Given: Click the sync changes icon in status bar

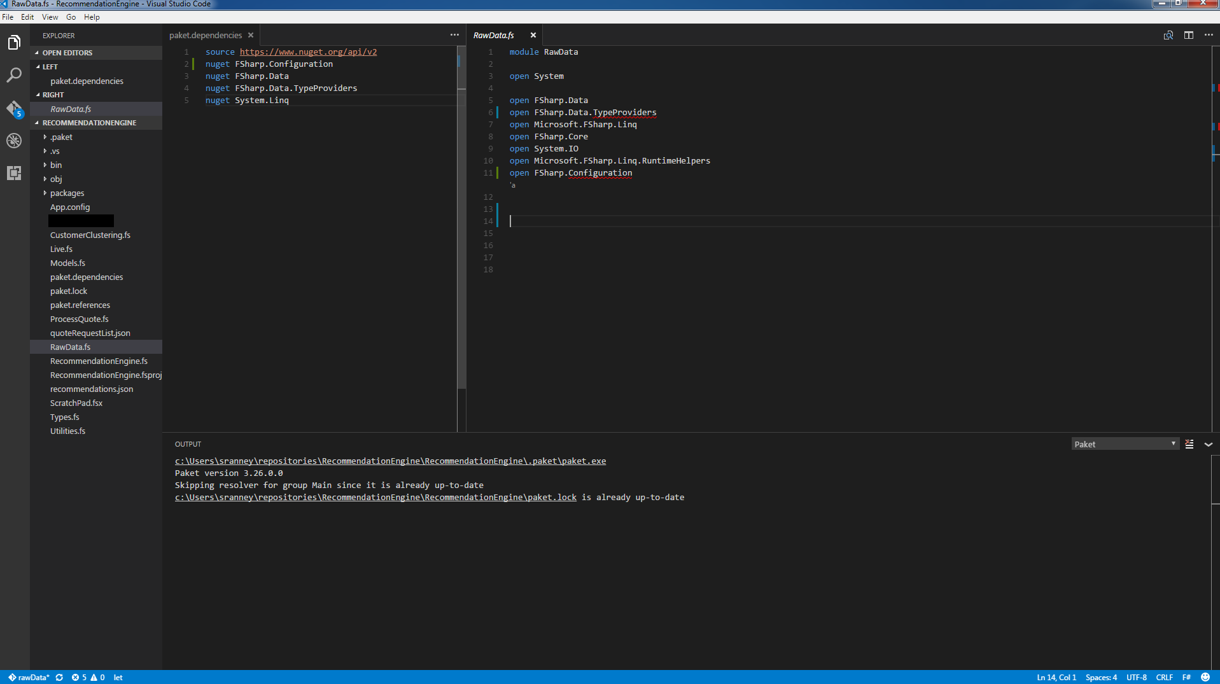Looking at the screenshot, I should 59,678.
